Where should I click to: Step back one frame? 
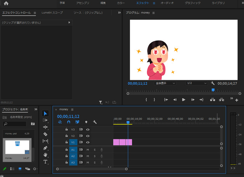(x=175, y=100)
